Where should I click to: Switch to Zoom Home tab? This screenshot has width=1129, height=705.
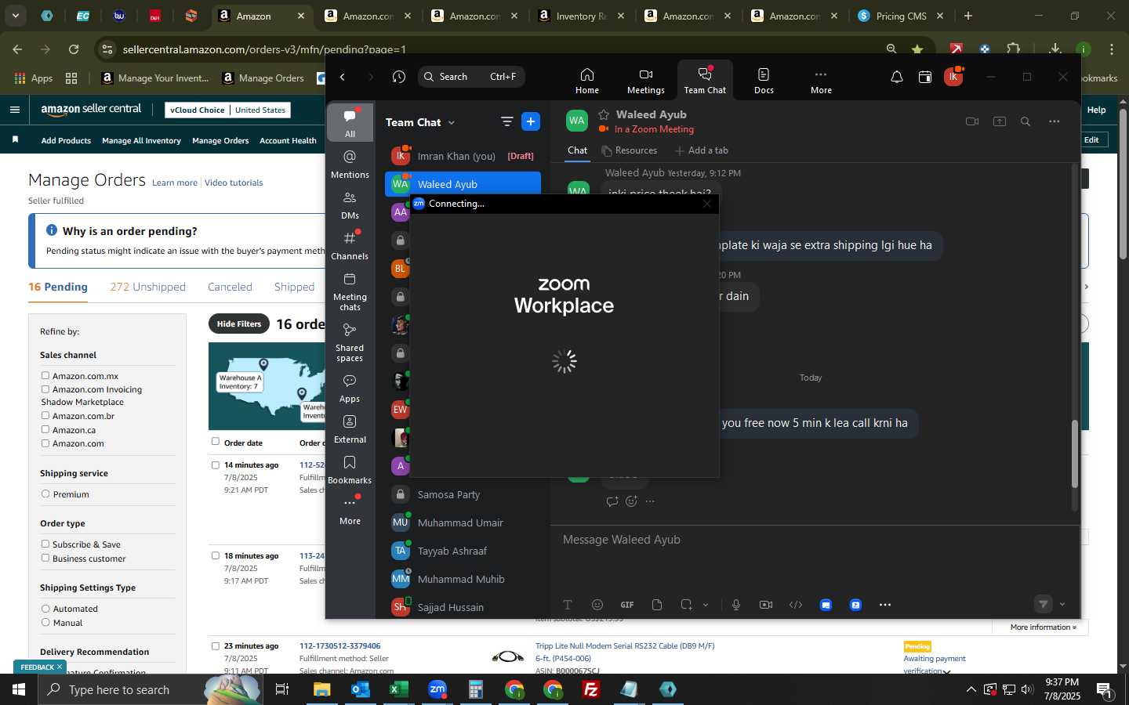[587, 81]
